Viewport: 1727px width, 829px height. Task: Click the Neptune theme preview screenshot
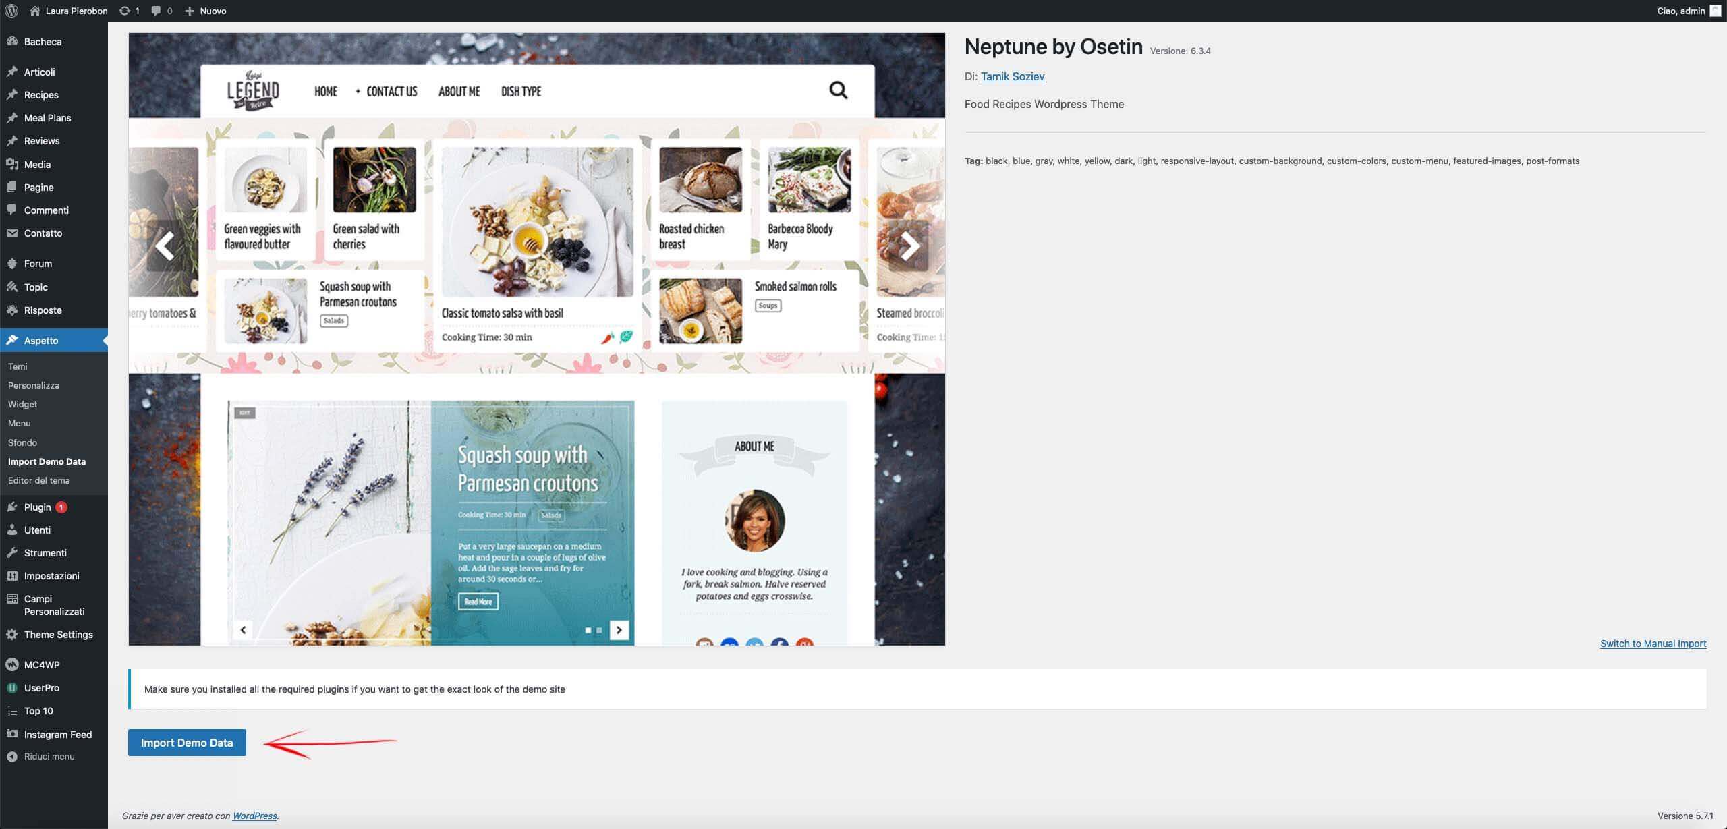(x=536, y=339)
